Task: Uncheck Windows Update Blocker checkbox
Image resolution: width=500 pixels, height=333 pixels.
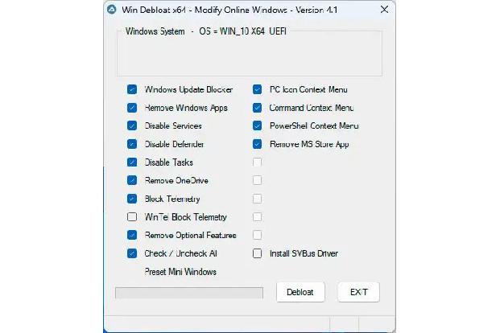Action: (132, 89)
